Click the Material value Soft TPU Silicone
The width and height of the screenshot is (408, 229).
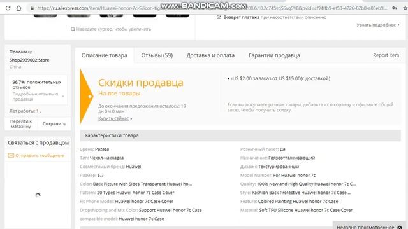pos(306,210)
